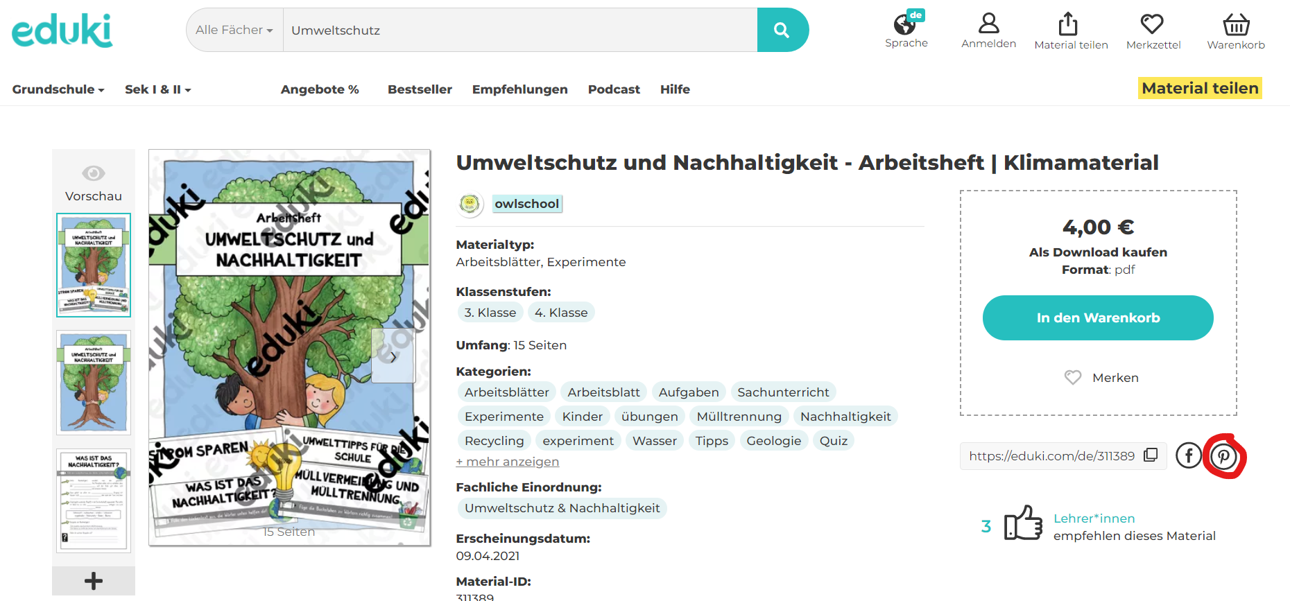
Task: Toggle Merken heart to save material
Action: point(1073,377)
